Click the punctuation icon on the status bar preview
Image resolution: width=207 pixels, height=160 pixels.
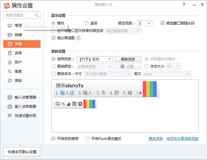[x=63, y=104]
